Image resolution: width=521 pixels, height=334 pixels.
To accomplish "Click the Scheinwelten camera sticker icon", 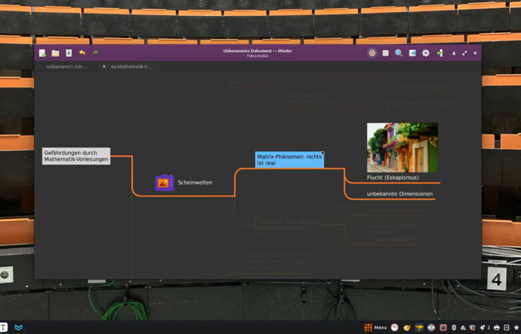I will tap(164, 182).
